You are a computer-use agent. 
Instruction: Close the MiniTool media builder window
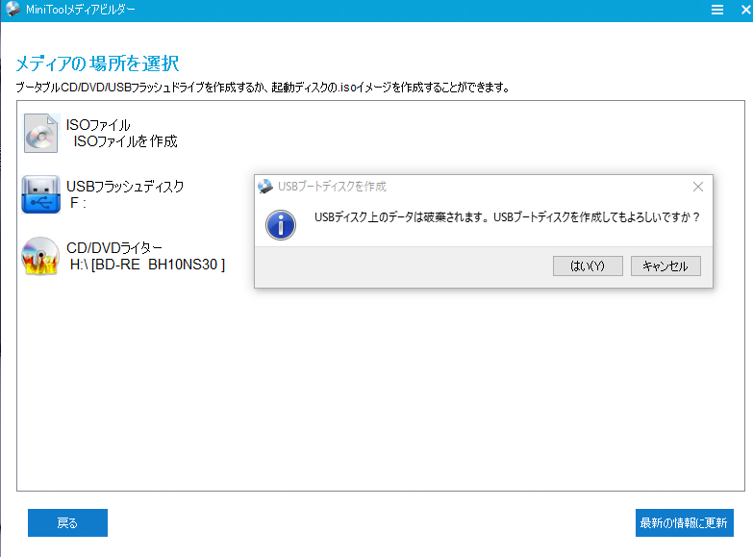click(x=746, y=10)
